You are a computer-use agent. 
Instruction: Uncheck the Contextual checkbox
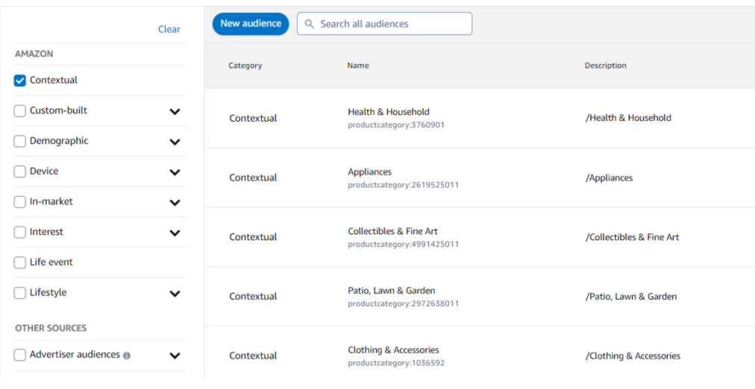click(20, 80)
